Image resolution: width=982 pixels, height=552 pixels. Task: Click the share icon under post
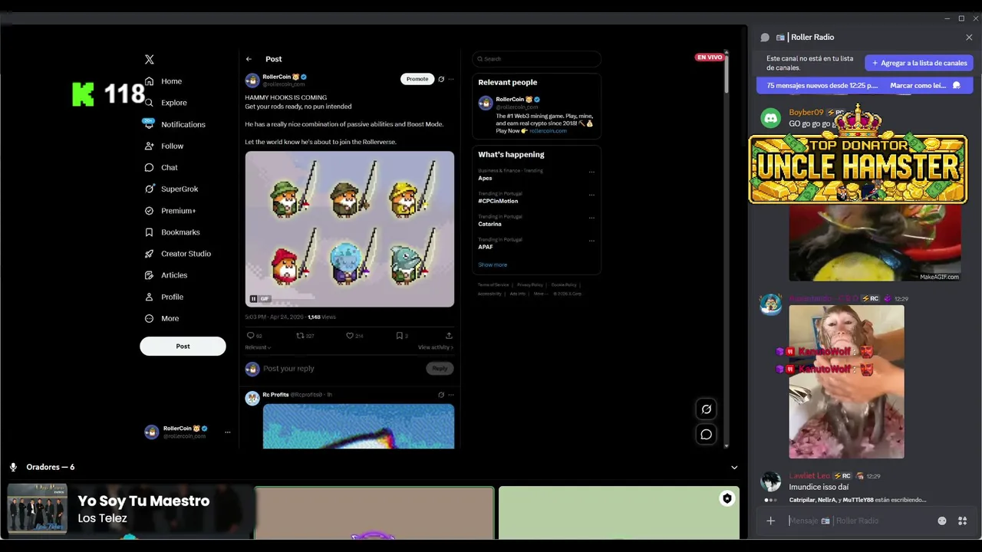coord(449,335)
